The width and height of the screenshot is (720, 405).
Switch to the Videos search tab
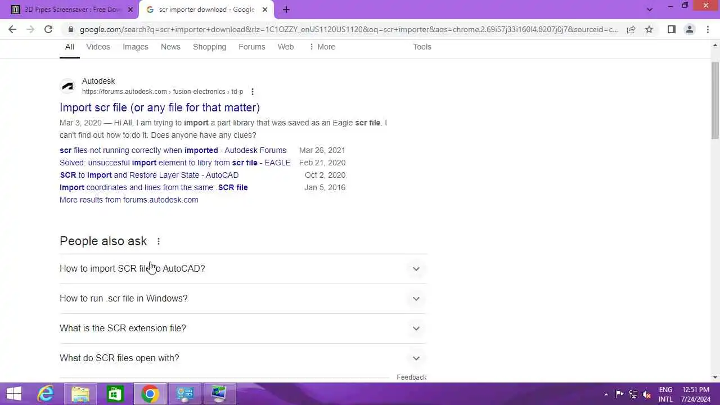tap(98, 47)
